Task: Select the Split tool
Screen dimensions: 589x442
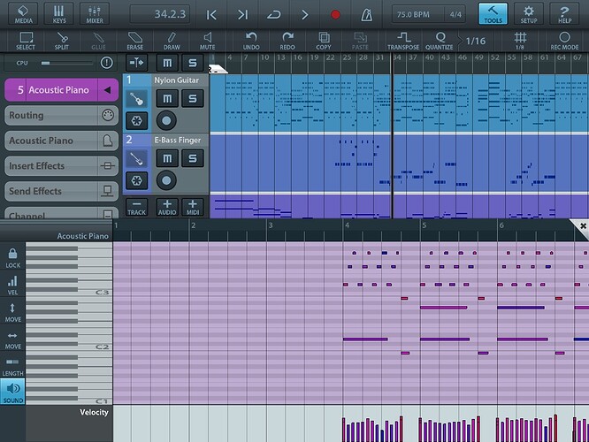Action: point(61,40)
